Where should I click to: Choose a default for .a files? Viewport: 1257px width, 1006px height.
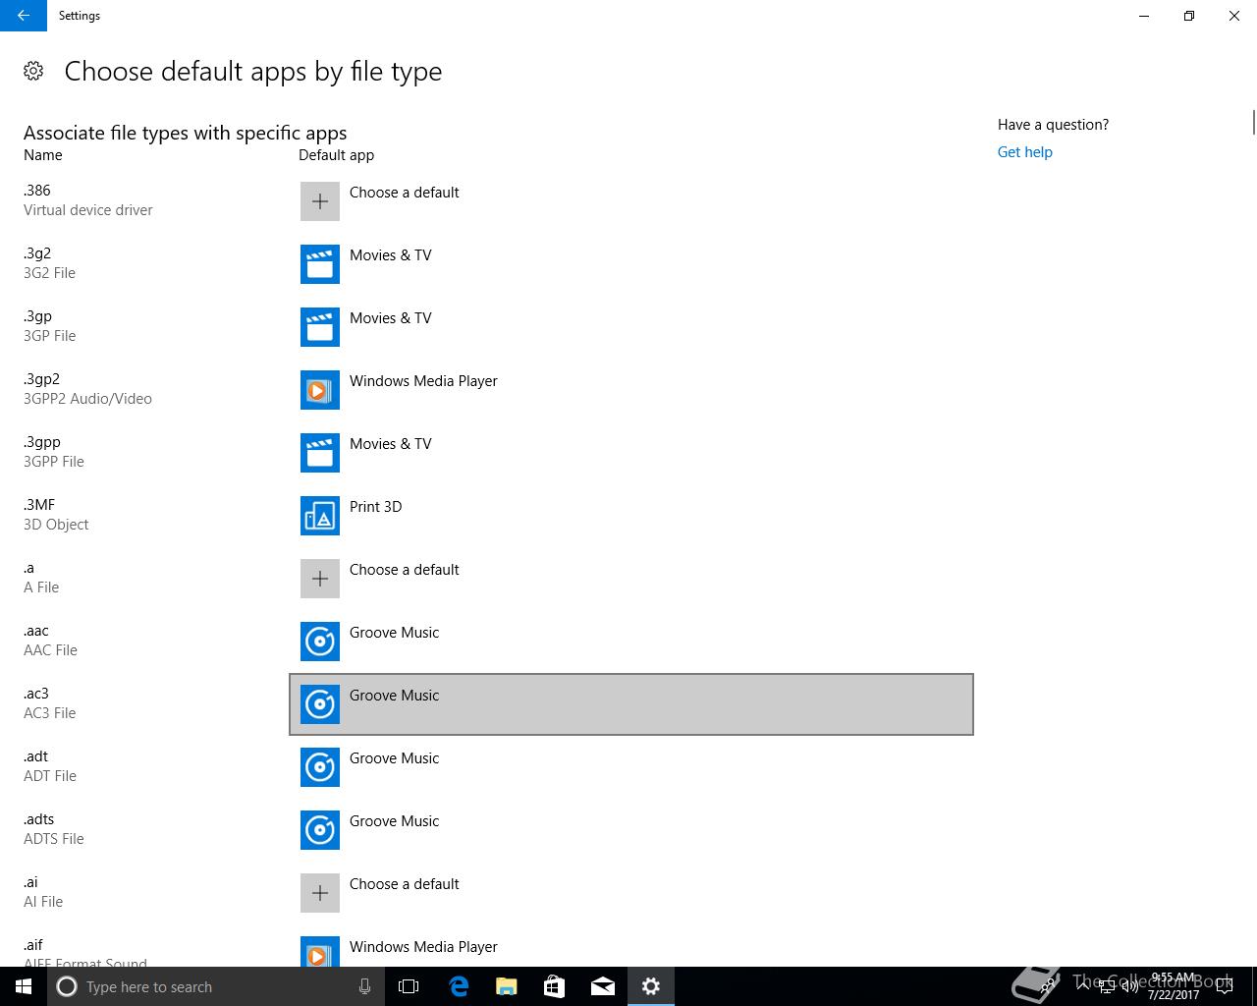click(631, 579)
